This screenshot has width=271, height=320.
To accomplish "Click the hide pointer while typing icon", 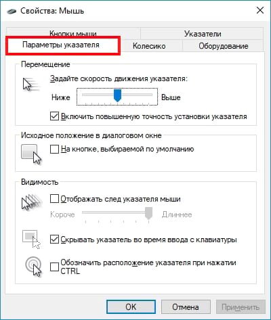I will tap(31, 239).
